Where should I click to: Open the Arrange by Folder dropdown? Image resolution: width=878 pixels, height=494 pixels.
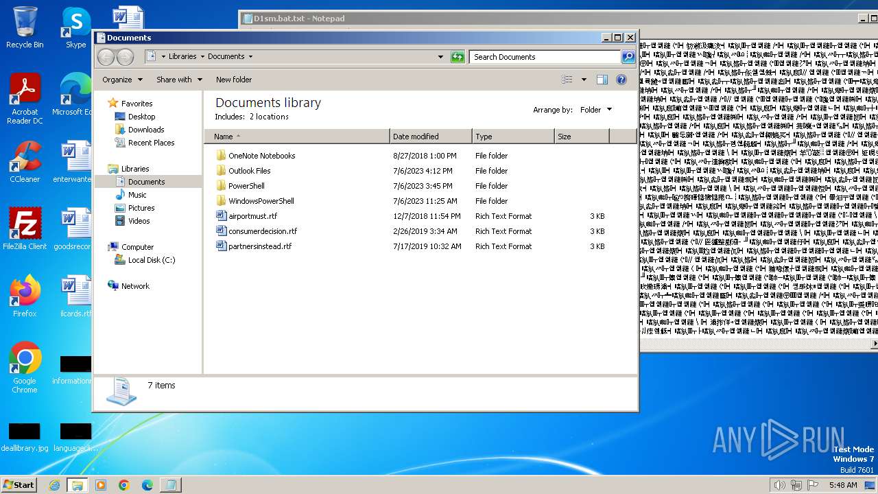[595, 110]
